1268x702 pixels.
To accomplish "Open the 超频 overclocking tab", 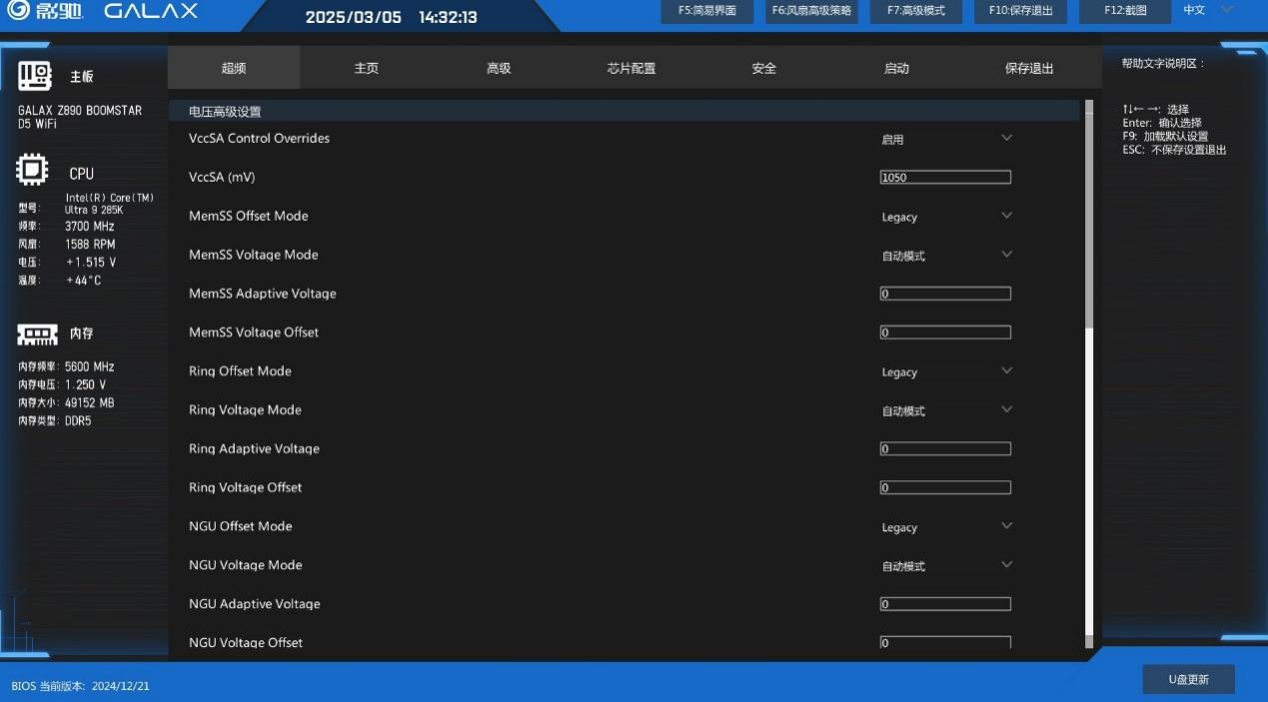I will [234, 68].
